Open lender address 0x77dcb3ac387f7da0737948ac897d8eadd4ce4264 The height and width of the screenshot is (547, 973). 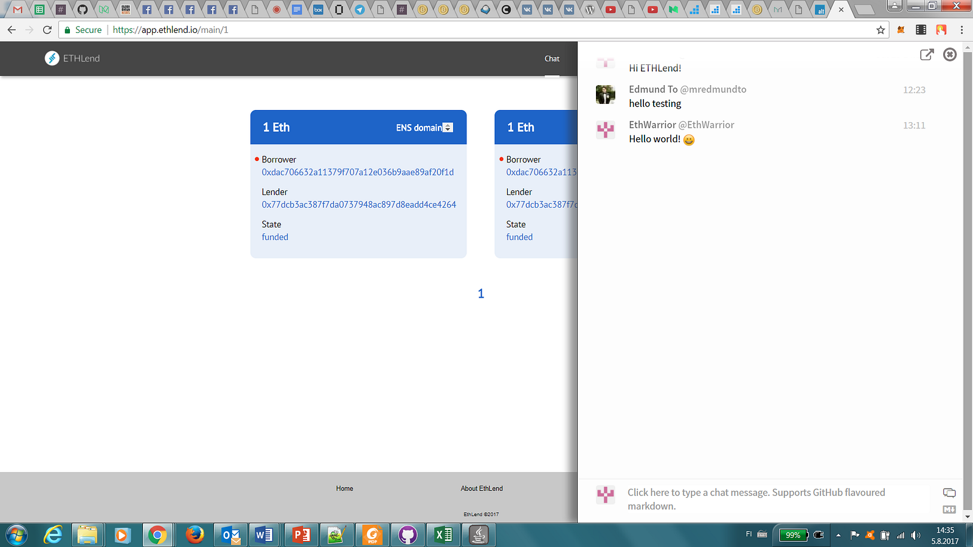click(x=359, y=205)
